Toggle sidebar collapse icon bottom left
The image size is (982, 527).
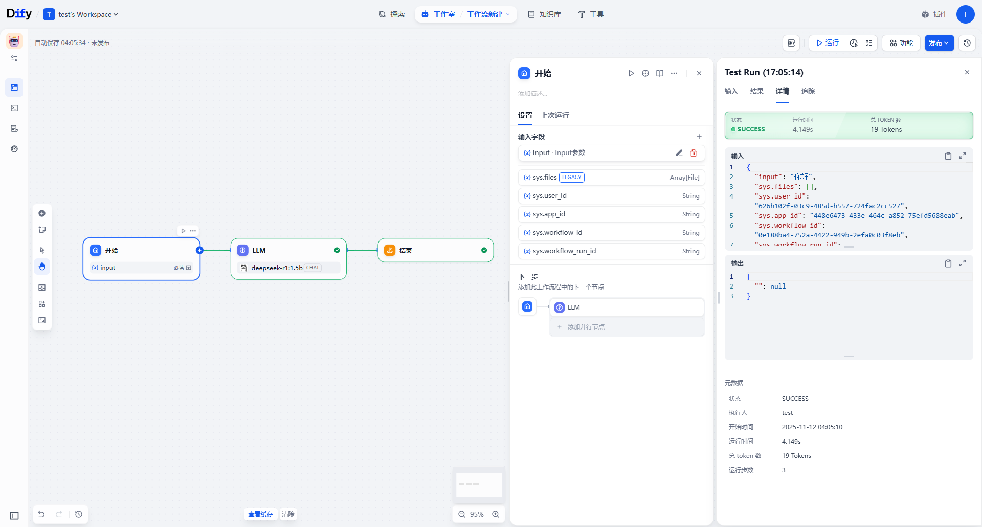pos(14,516)
